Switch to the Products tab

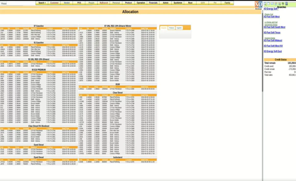pyautogui.click(x=171, y=28)
